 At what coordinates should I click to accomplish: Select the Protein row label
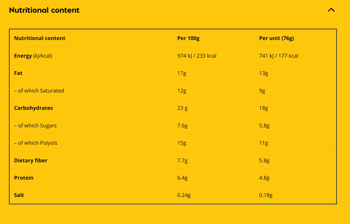pos(24,178)
